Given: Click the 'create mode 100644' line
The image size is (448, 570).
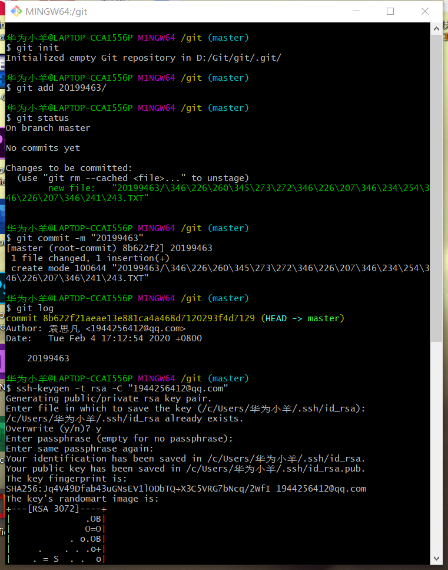Looking at the screenshot, I should click(x=218, y=274).
